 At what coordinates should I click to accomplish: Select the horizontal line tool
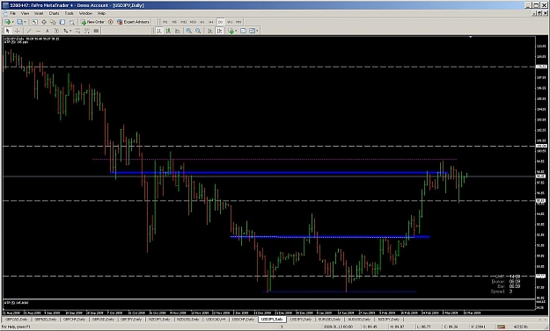tap(38, 31)
